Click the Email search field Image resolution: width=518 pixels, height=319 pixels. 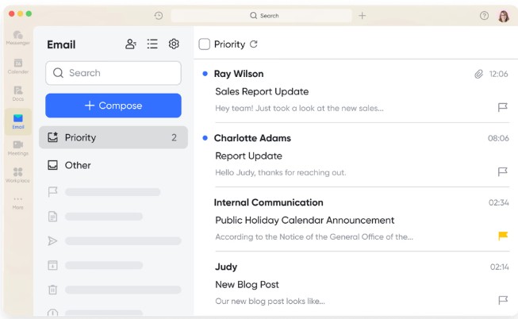(x=113, y=73)
